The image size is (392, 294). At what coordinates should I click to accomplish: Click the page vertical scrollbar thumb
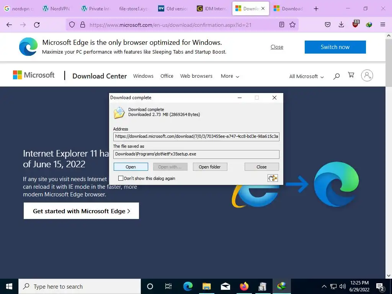click(389, 63)
